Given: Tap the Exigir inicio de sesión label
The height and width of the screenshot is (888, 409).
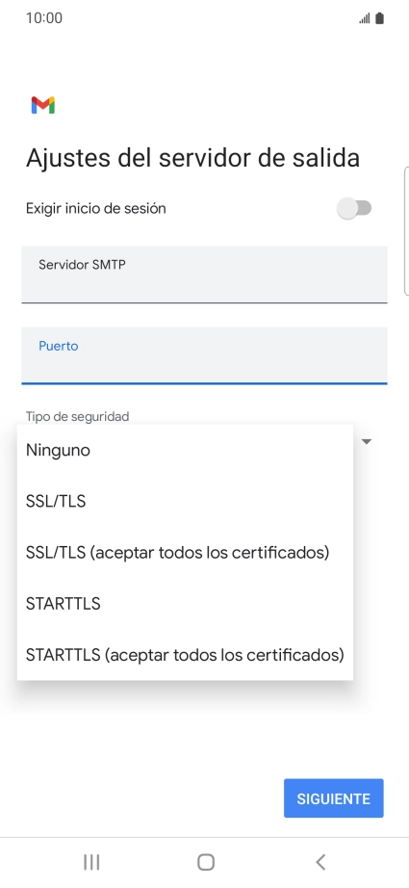Looking at the screenshot, I should tap(95, 208).
